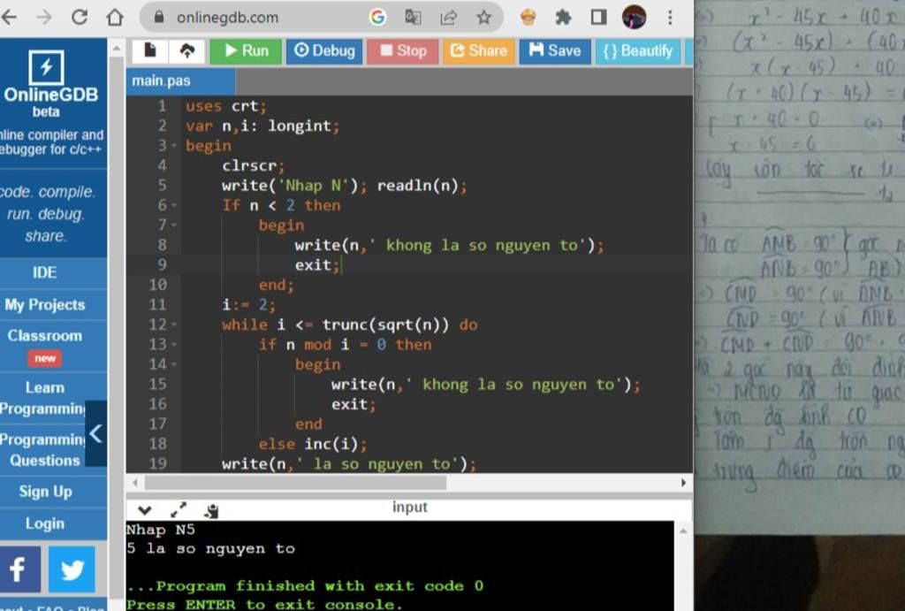Open Classroom in the sidebar
This screenshot has height=611, width=905.
pos(45,346)
